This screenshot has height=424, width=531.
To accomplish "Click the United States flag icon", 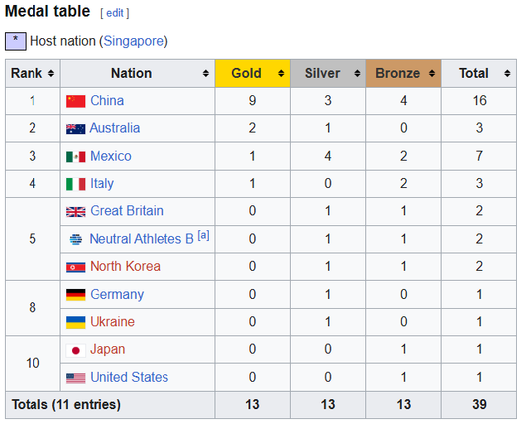I will click(x=75, y=378).
